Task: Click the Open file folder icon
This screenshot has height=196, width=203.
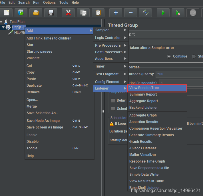Action: point(36,13)
